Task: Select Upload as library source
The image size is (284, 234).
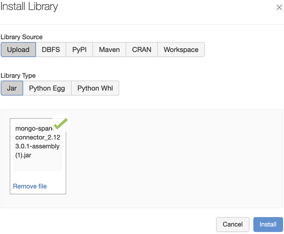Action: (18, 50)
